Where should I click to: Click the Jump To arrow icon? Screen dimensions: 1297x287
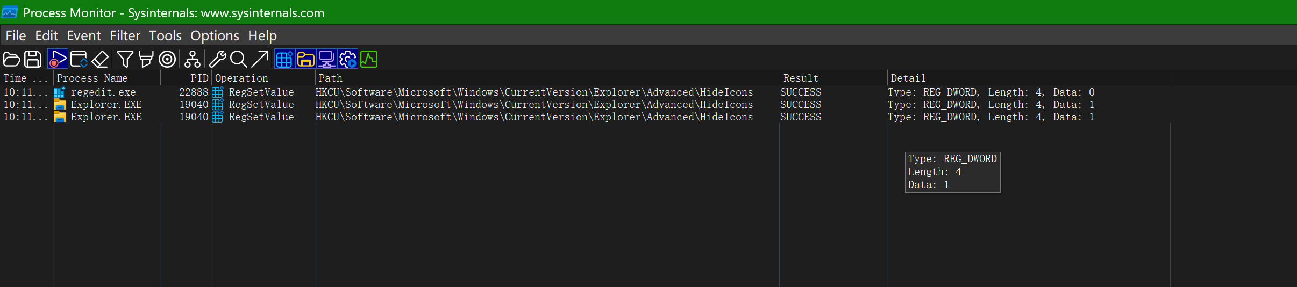(x=260, y=59)
